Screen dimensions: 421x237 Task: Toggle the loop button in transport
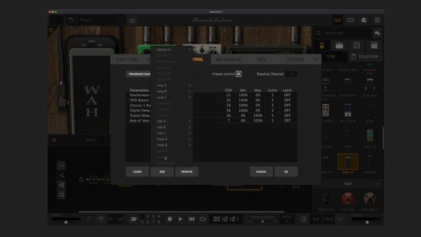point(203,219)
